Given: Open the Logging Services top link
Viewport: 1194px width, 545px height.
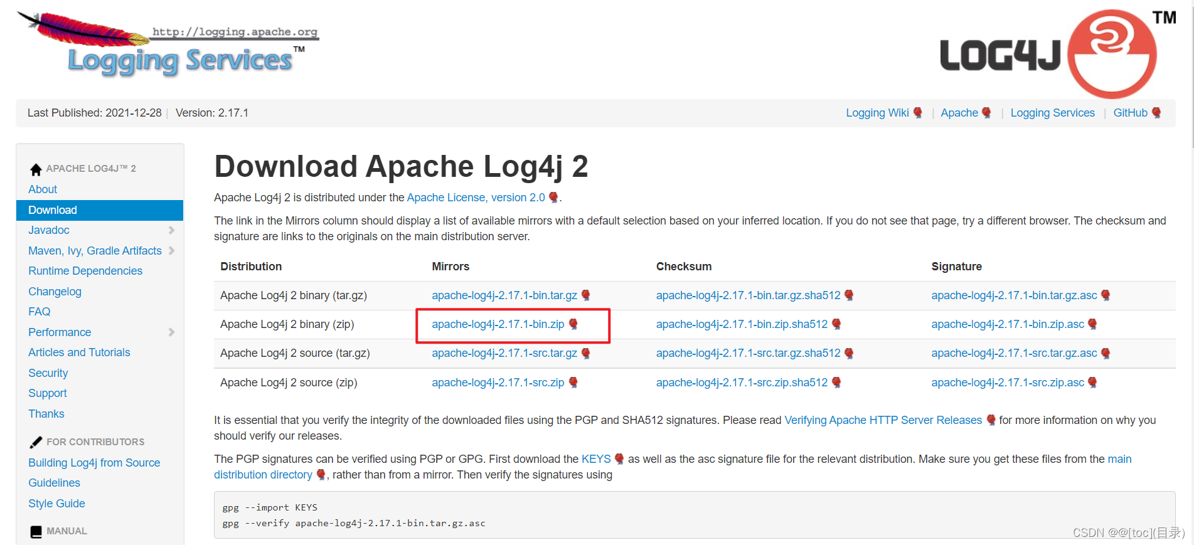Looking at the screenshot, I should 1052,113.
